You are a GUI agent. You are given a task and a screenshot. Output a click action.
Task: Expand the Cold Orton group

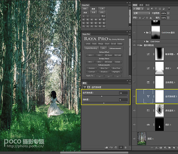(145, 42)
